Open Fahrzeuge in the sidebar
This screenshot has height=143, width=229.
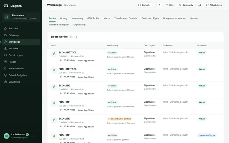click(x=21, y=35)
